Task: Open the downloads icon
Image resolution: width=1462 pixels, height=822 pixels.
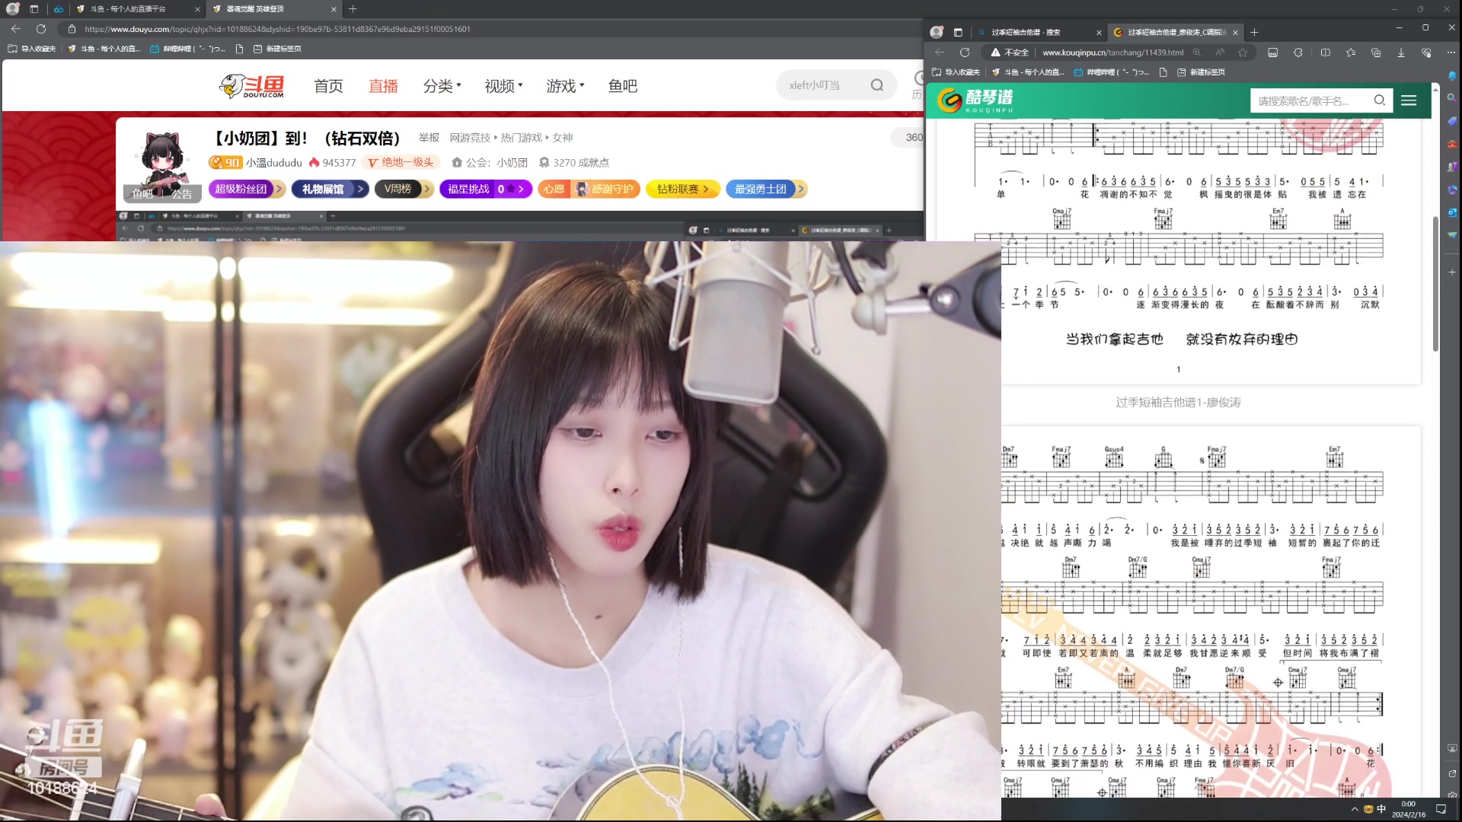Action: tap(1401, 53)
